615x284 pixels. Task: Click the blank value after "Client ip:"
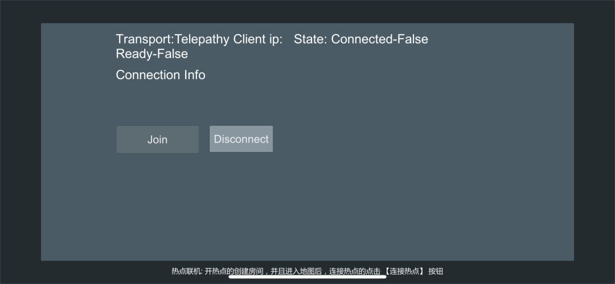point(288,39)
